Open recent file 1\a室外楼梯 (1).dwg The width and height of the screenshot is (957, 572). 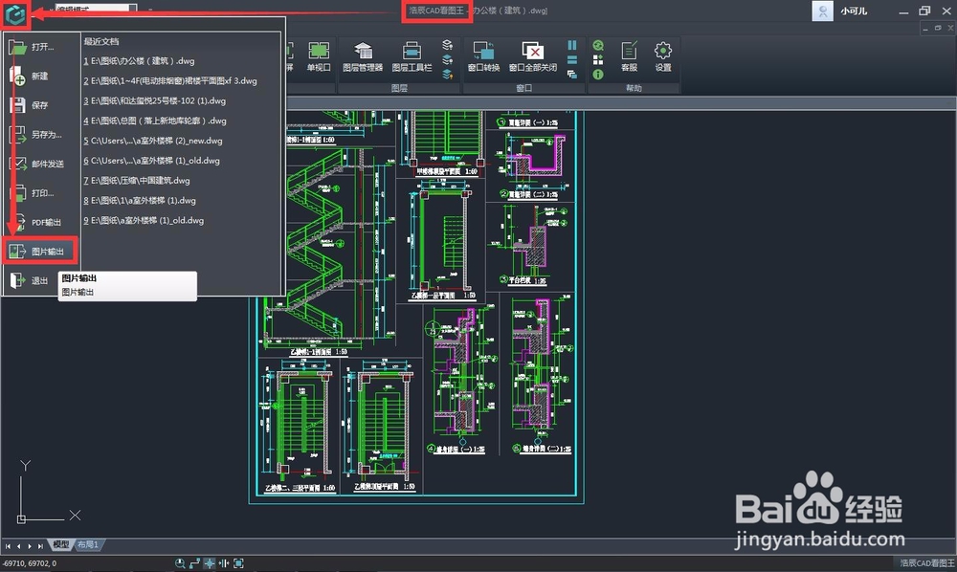140,201
